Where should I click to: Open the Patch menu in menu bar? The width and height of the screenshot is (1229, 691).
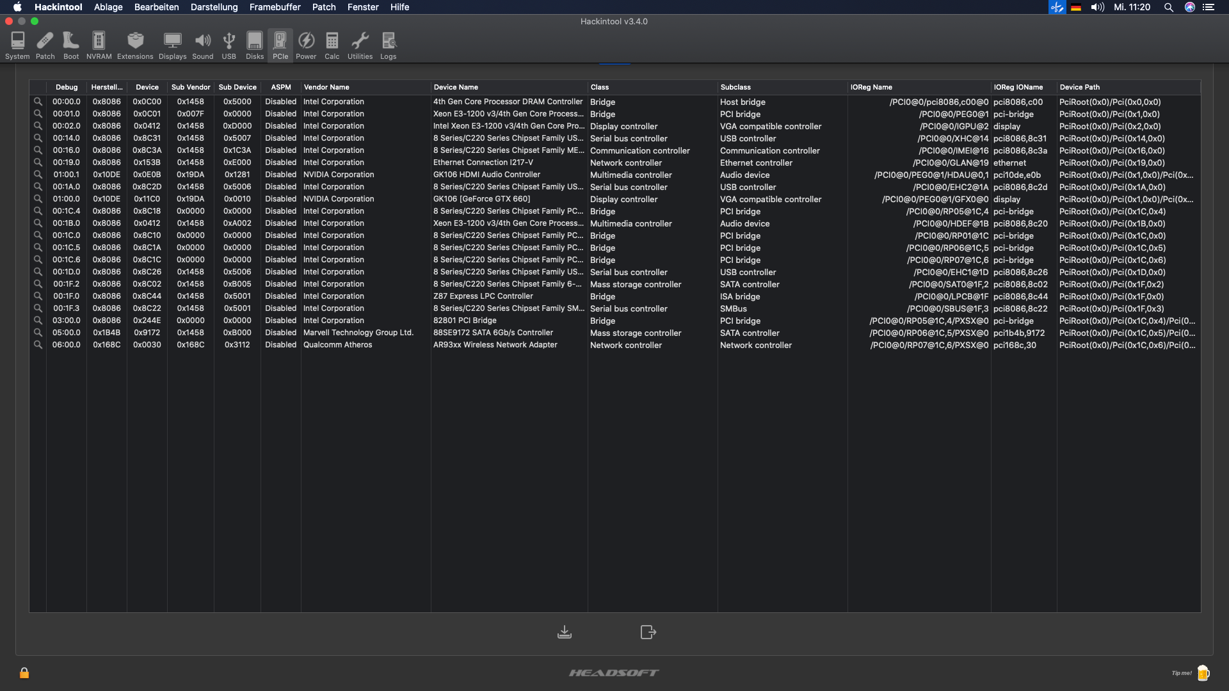[x=323, y=7]
